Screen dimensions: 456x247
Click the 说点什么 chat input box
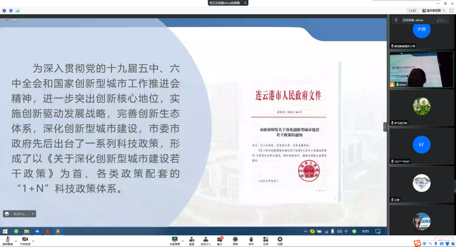pos(20,214)
